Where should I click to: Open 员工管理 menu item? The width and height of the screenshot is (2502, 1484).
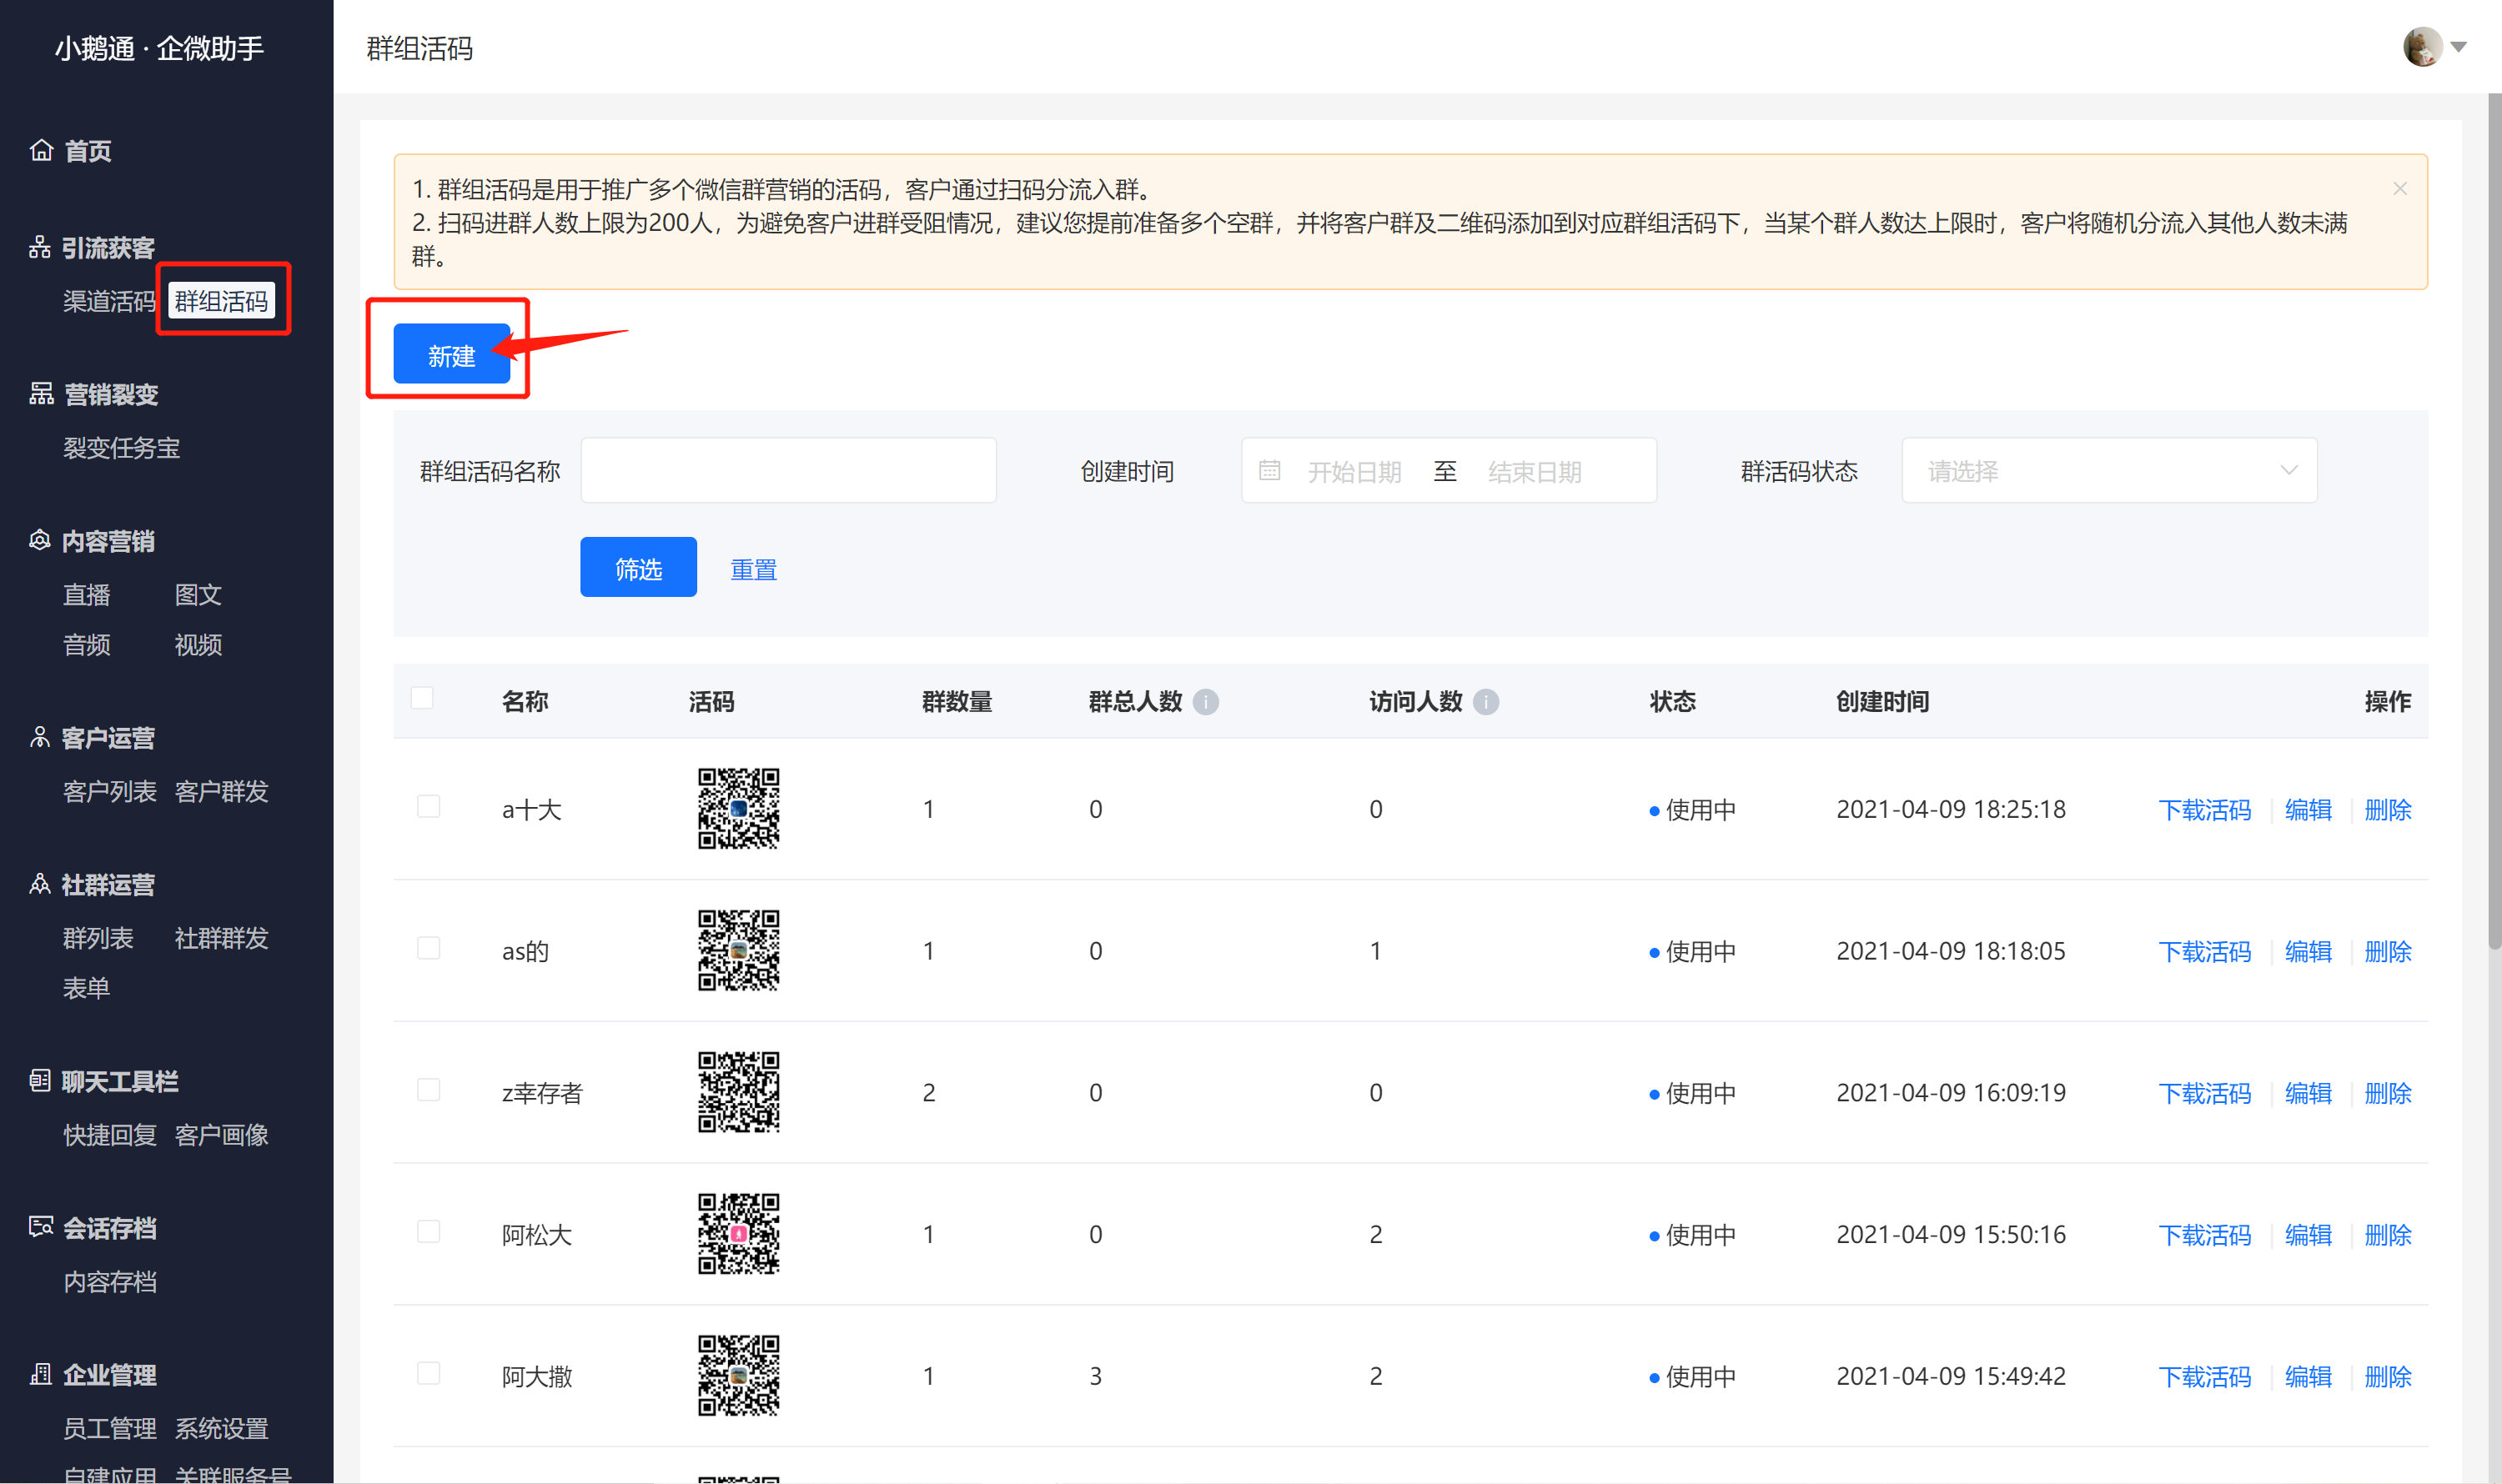[109, 1429]
